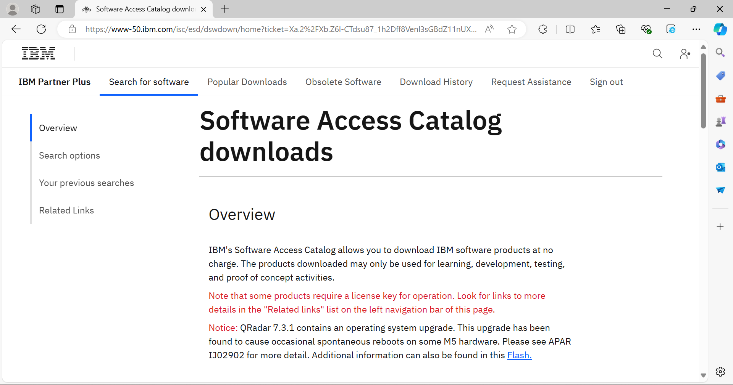
Task: Open the IBM site search icon
Action: point(657,54)
